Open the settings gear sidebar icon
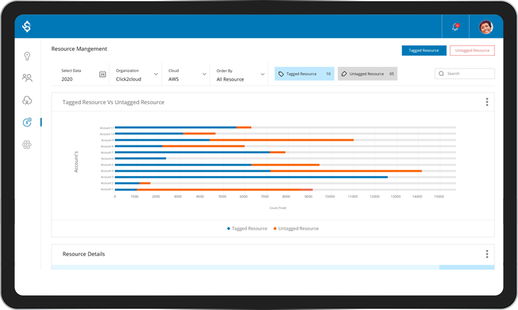 [x=27, y=145]
